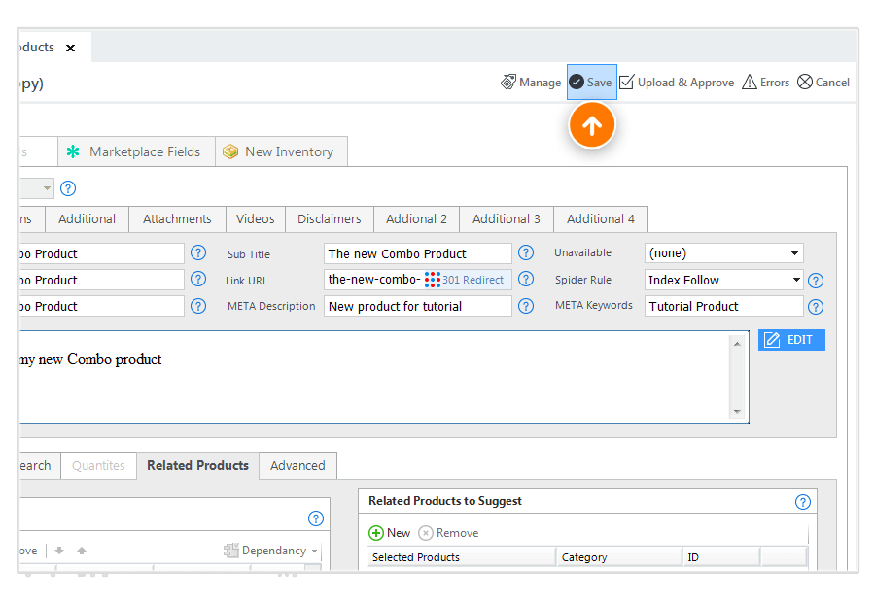Viewport: 875px width, 602px height.
Task: Switch to the Addional 2 tab
Action: (x=416, y=219)
